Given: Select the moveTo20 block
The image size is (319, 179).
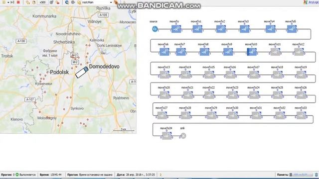Looking at the screenshot, I should tap(164, 95).
